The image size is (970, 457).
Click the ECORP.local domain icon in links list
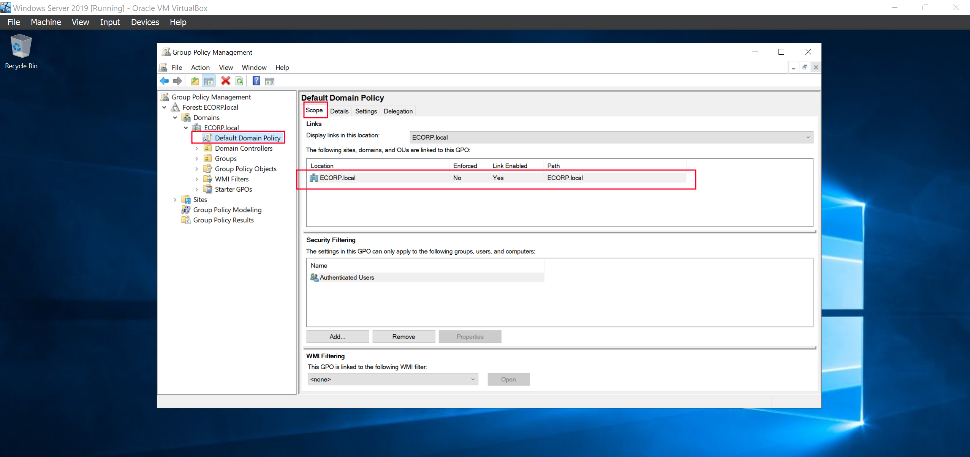coord(314,178)
